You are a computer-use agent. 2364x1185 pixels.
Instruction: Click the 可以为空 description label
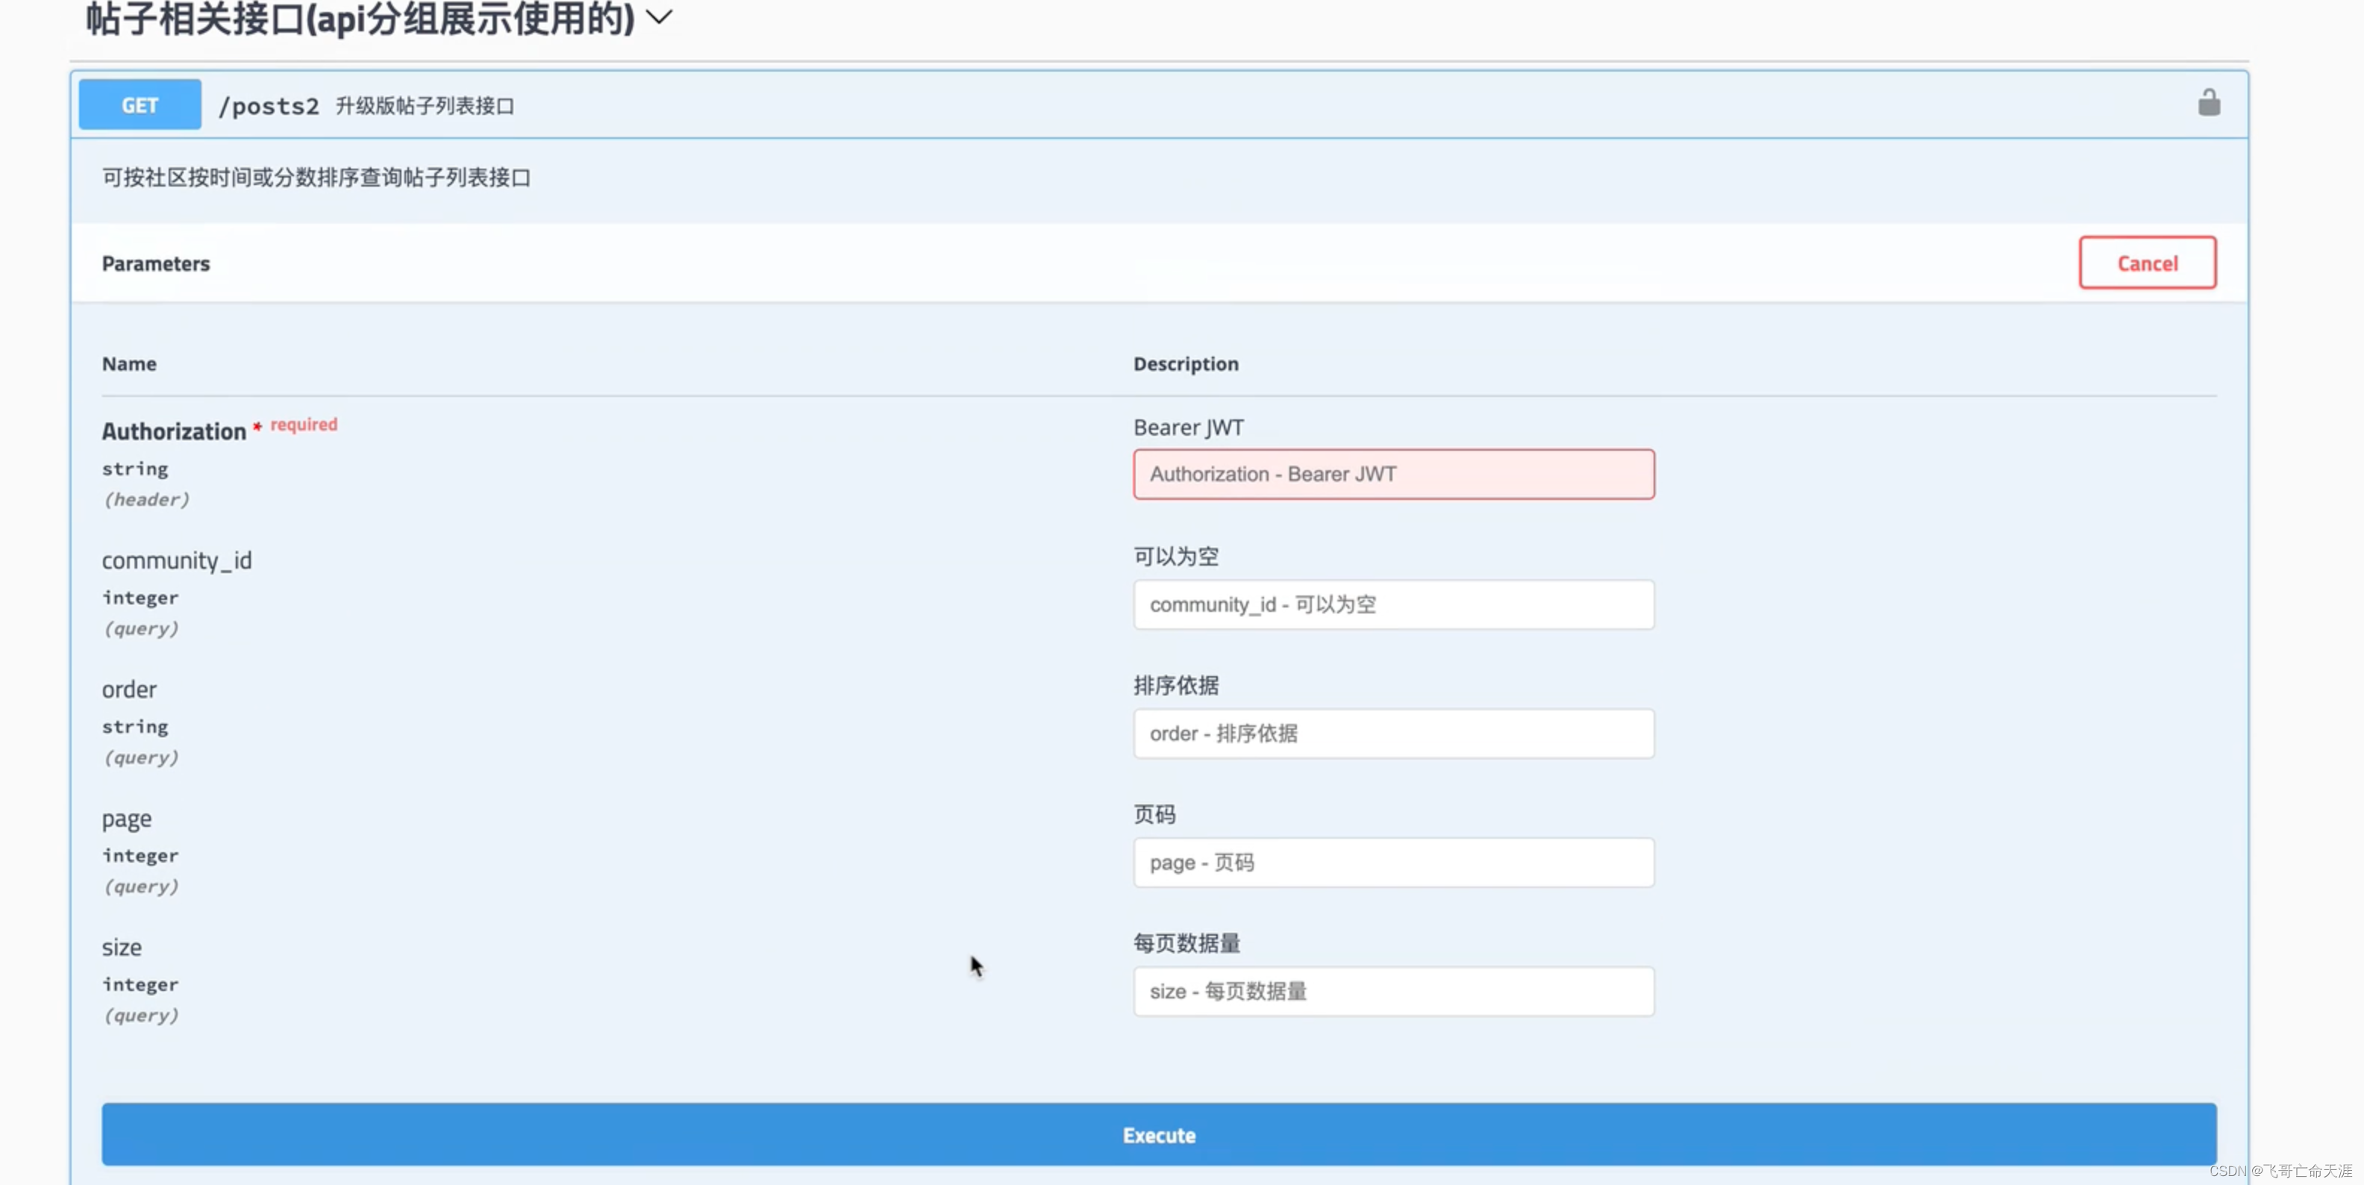(x=1175, y=556)
